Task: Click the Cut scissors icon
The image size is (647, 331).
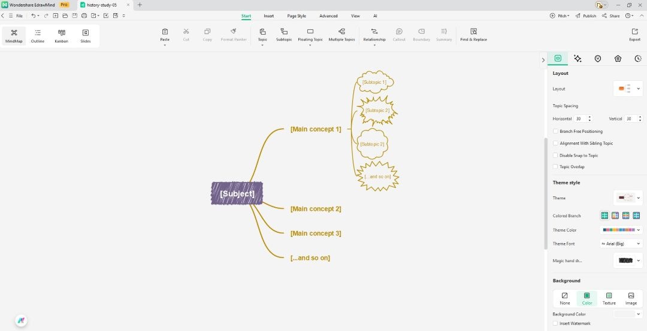Action: point(186,32)
